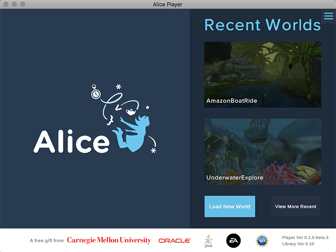This screenshot has width=336, height=252.
Task: Click the Alice Player window title
Action: 168,4
